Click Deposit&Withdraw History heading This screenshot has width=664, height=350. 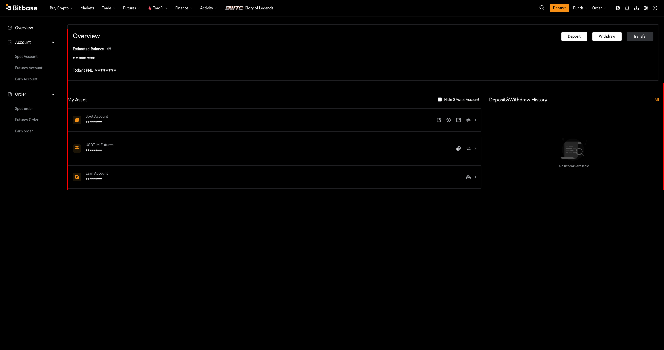[x=518, y=100]
